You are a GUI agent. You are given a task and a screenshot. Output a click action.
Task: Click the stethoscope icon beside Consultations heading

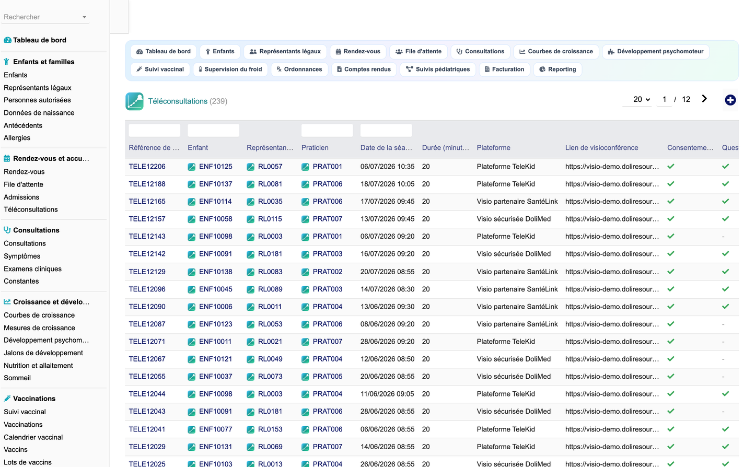pos(7,230)
